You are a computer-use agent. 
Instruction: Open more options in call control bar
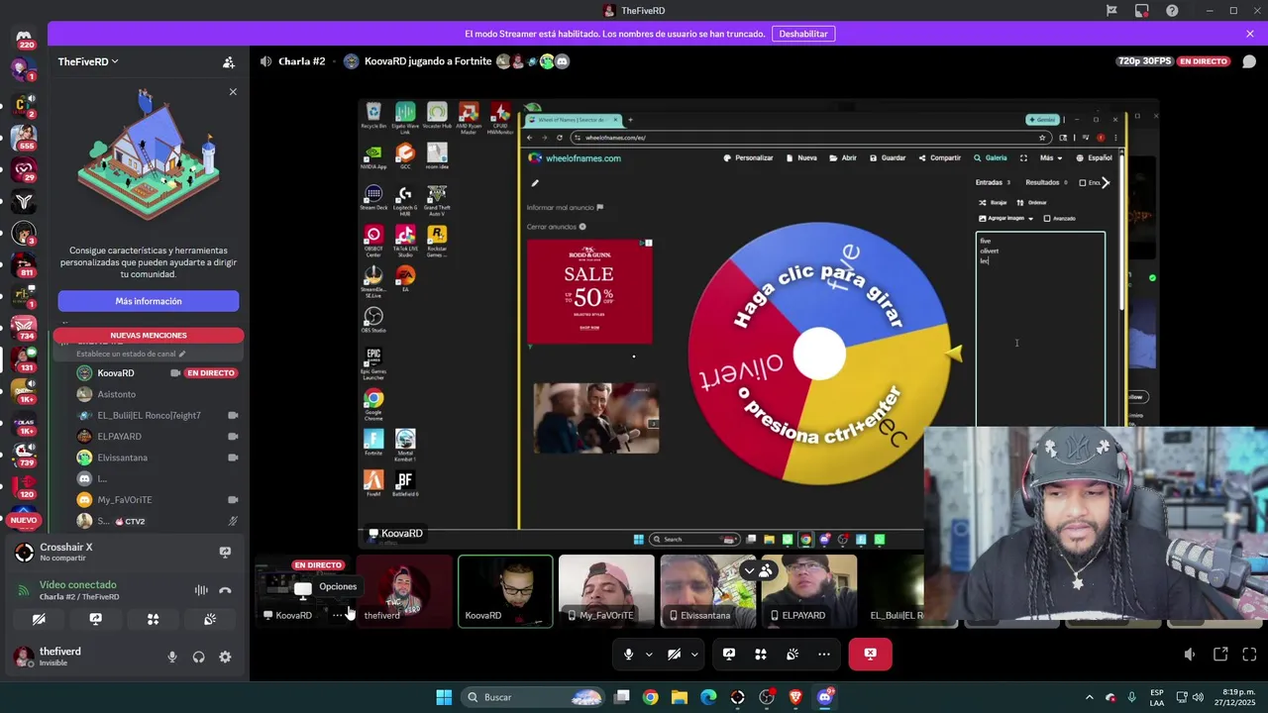pos(824,654)
